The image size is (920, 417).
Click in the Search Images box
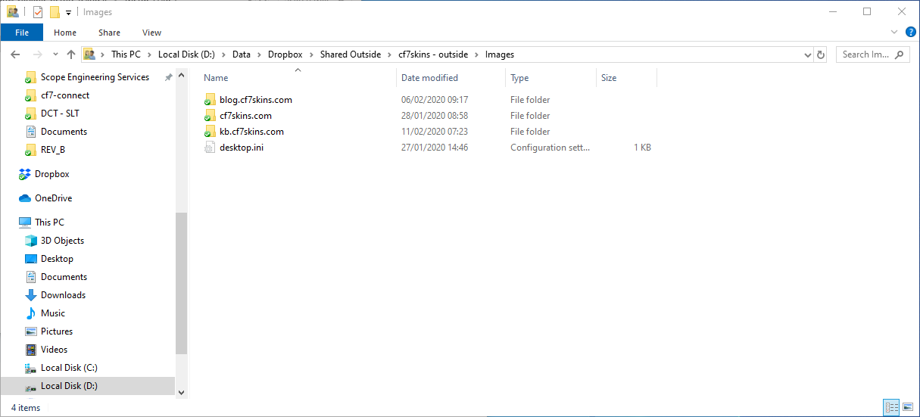(x=865, y=54)
